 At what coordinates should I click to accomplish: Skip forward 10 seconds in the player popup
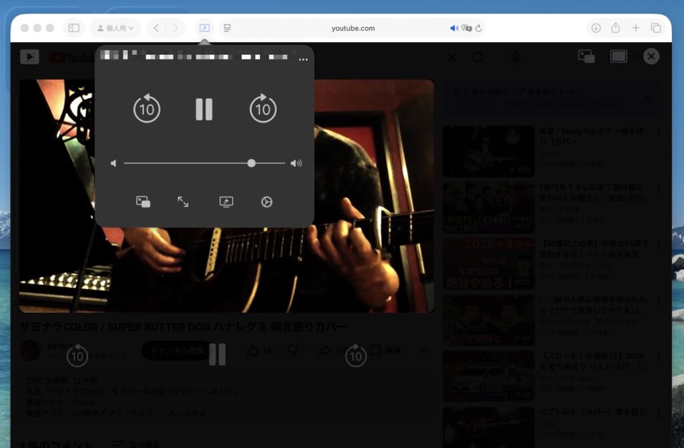263,109
